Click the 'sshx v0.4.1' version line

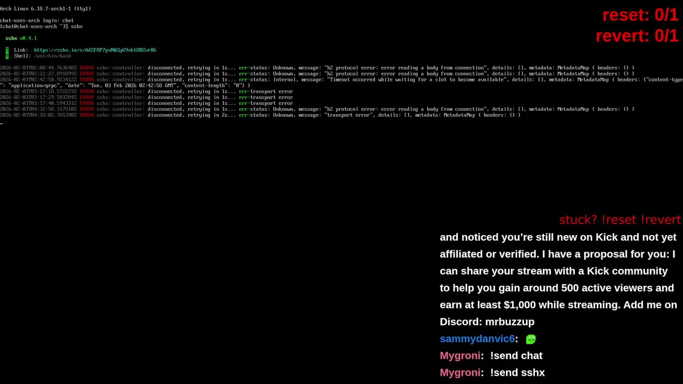[x=21, y=38]
